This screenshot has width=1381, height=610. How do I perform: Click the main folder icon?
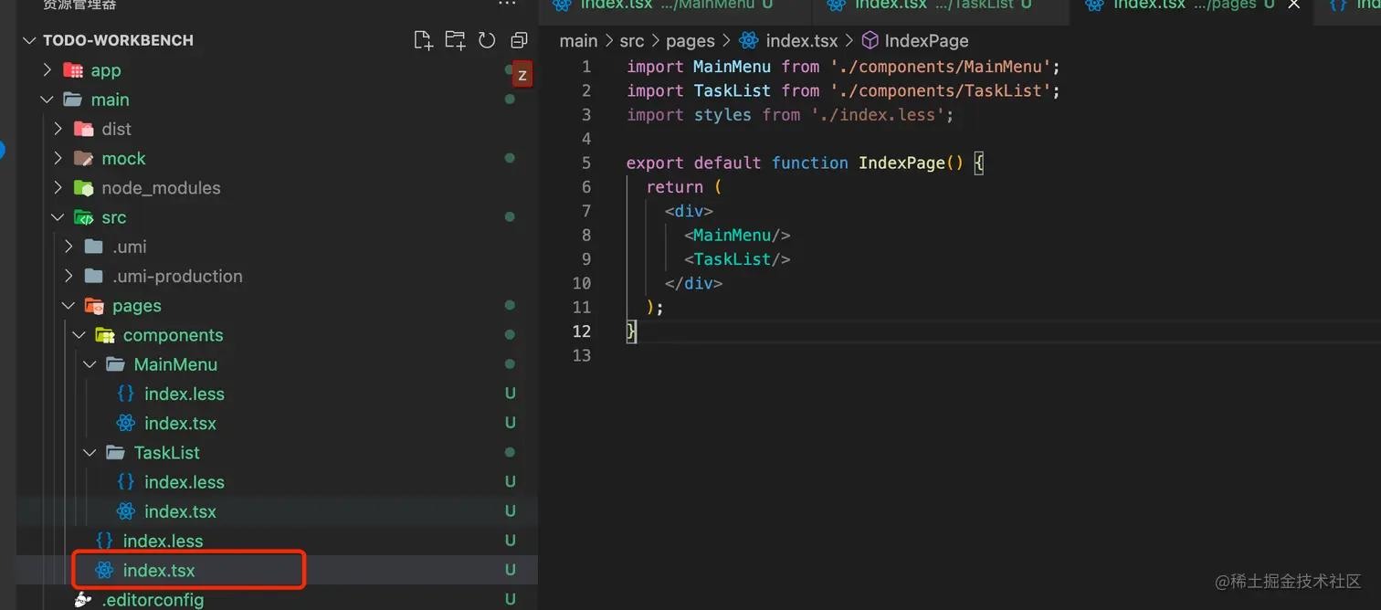click(73, 100)
